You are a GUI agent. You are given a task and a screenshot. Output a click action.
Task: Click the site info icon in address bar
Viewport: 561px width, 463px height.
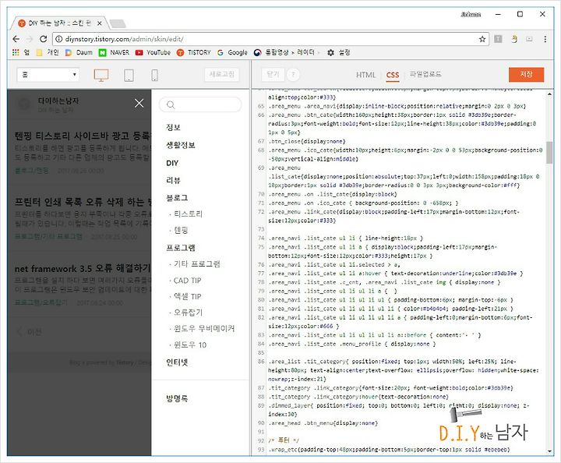coord(59,39)
